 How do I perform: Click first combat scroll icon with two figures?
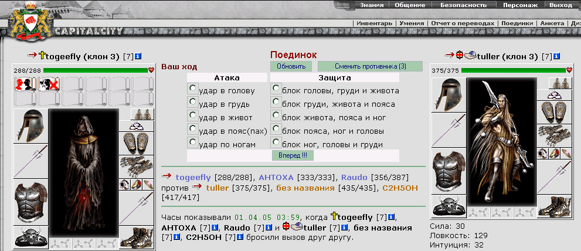click(25, 84)
